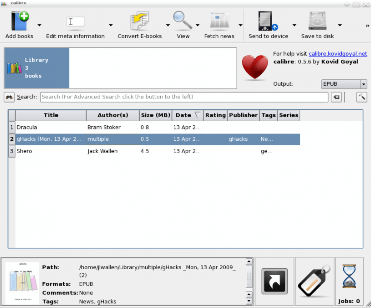The width and height of the screenshot is (371, 308).
Task: Open preferences with the hammer icon
Action: [362, 97]
